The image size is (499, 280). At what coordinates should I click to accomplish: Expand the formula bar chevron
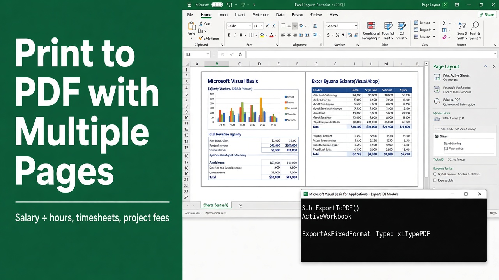(x=495, y=54)
